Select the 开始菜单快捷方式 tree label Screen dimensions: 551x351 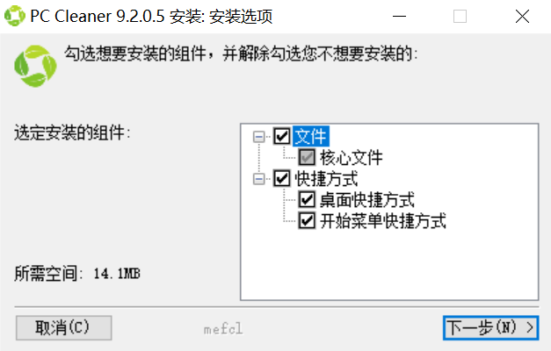click(383, 221)
